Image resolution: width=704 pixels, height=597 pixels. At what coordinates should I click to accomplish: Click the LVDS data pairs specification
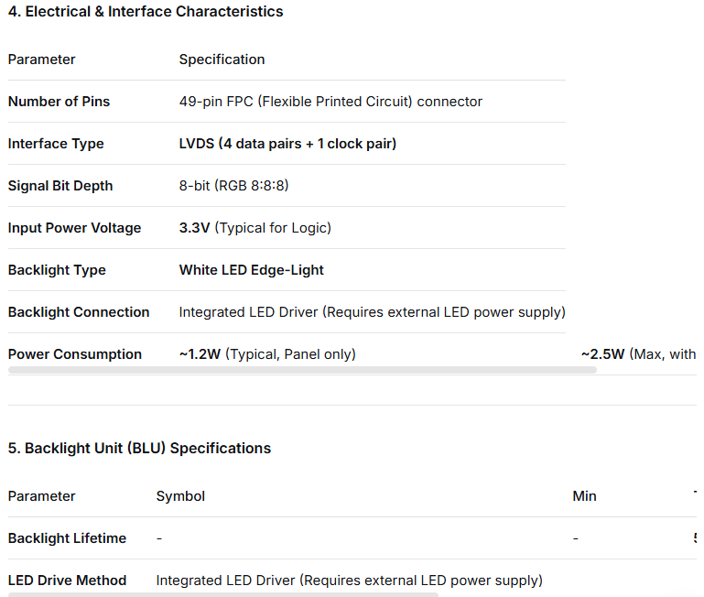coord(287,144)
